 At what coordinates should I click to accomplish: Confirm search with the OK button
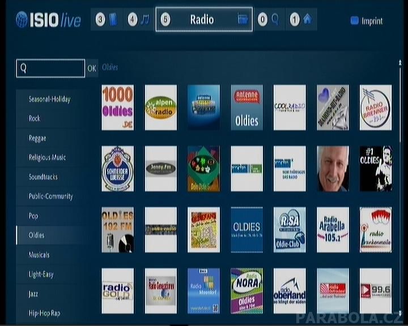(92, 68)
